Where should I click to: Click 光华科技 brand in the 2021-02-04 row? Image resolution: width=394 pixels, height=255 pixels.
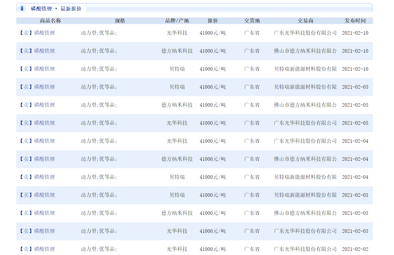click(x=177, y=141)
